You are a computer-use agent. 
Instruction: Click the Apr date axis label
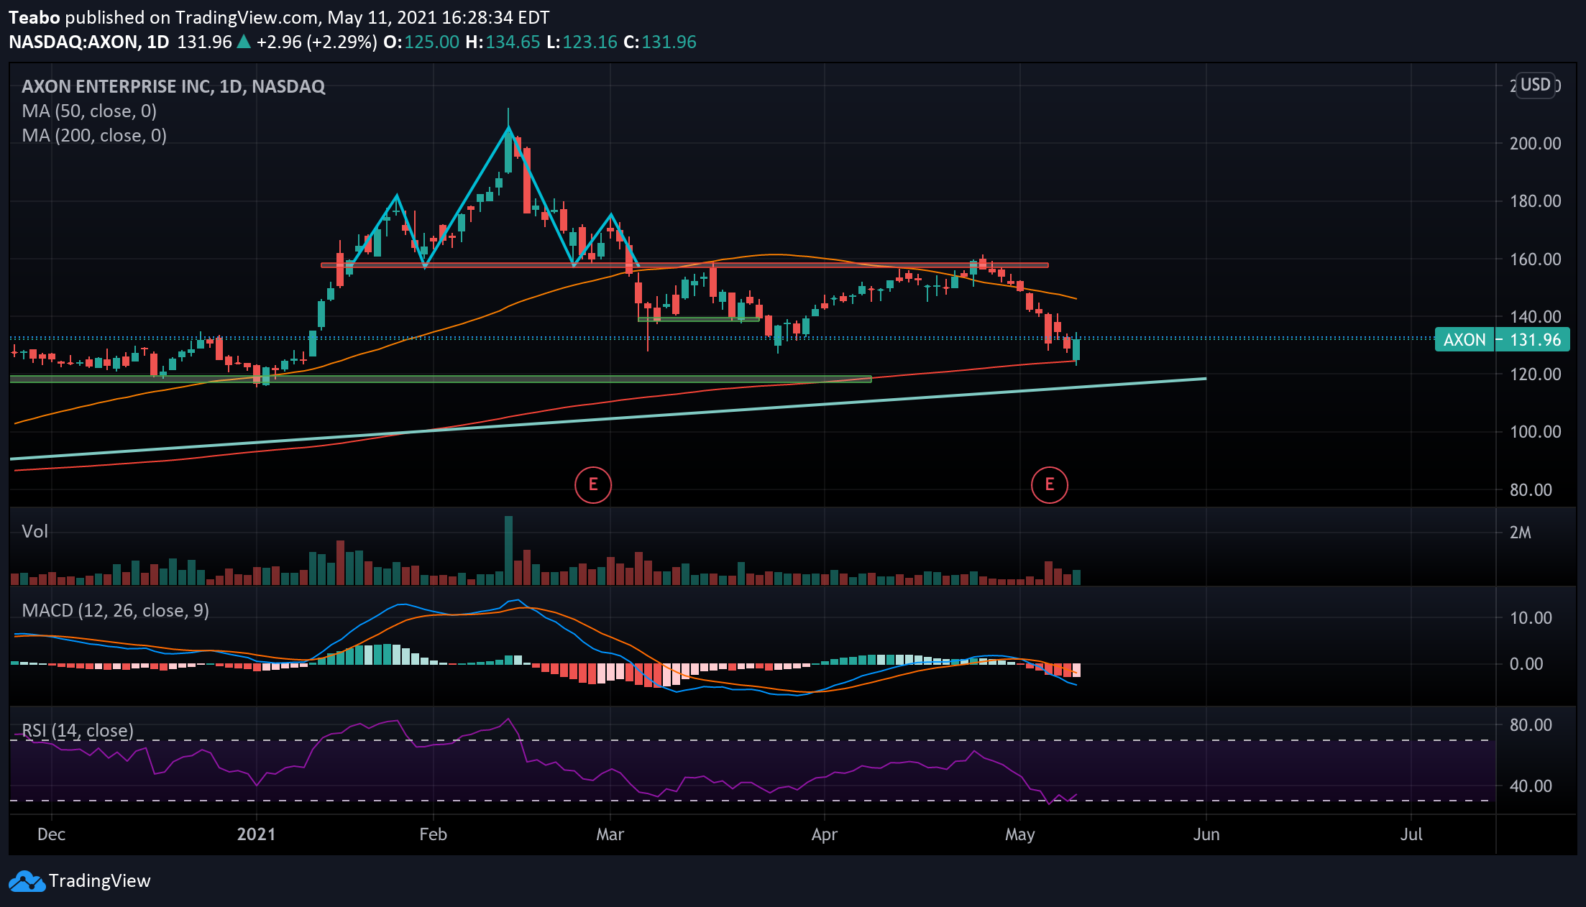tap(824, 835)
